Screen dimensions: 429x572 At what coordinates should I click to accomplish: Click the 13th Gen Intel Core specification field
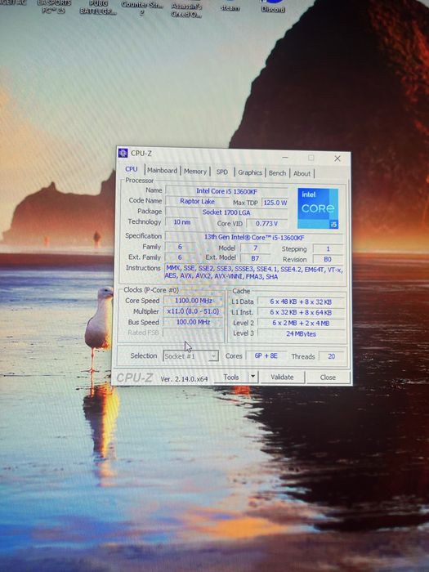[254, 237]
